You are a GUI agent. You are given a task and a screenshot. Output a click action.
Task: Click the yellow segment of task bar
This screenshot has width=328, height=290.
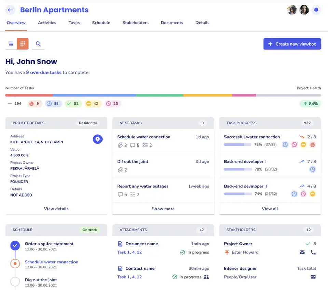tap(208, 95)
